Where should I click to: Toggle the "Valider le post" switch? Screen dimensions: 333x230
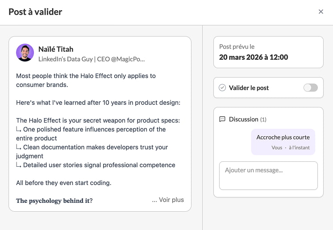310,88
